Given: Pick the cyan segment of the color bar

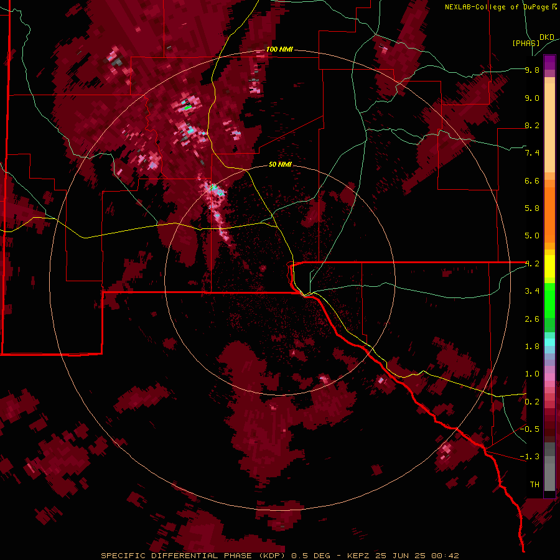Looking at the screenshot, I should (x=549, y=342).
